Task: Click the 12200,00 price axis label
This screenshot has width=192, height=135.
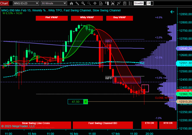Action: pos(185,120)
